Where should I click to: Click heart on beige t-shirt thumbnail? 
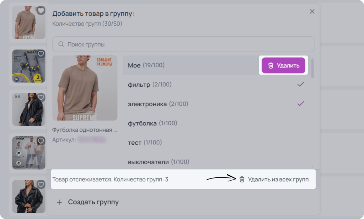click(x=41, y=10)
